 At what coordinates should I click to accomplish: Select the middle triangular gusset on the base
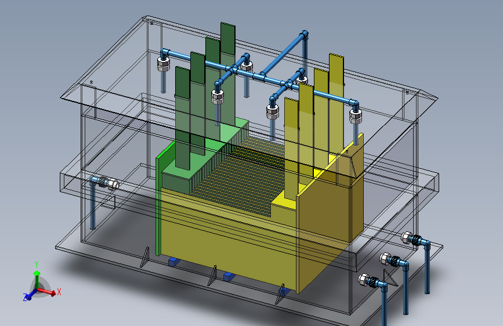212,276
